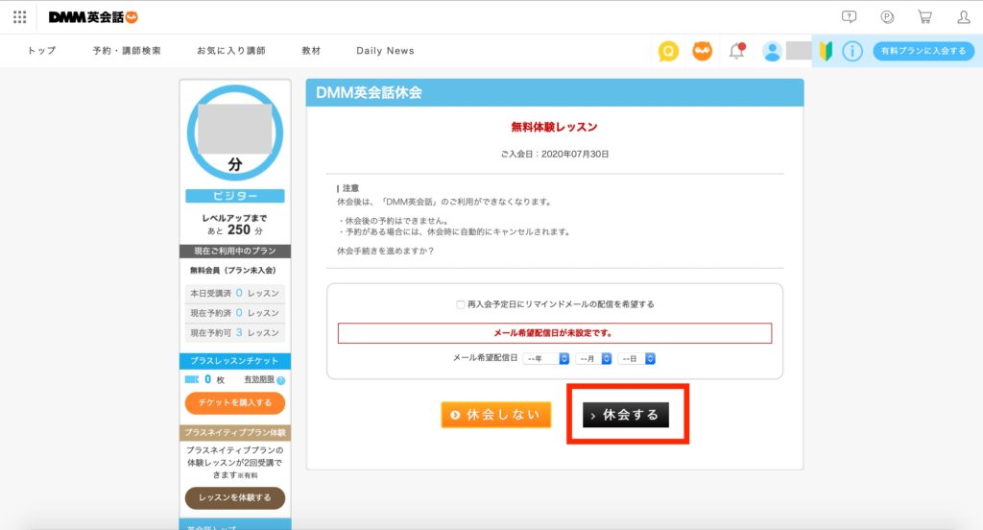
Task: Click the DMM英会話休会 panel title
Action: [x=369, y=93]
